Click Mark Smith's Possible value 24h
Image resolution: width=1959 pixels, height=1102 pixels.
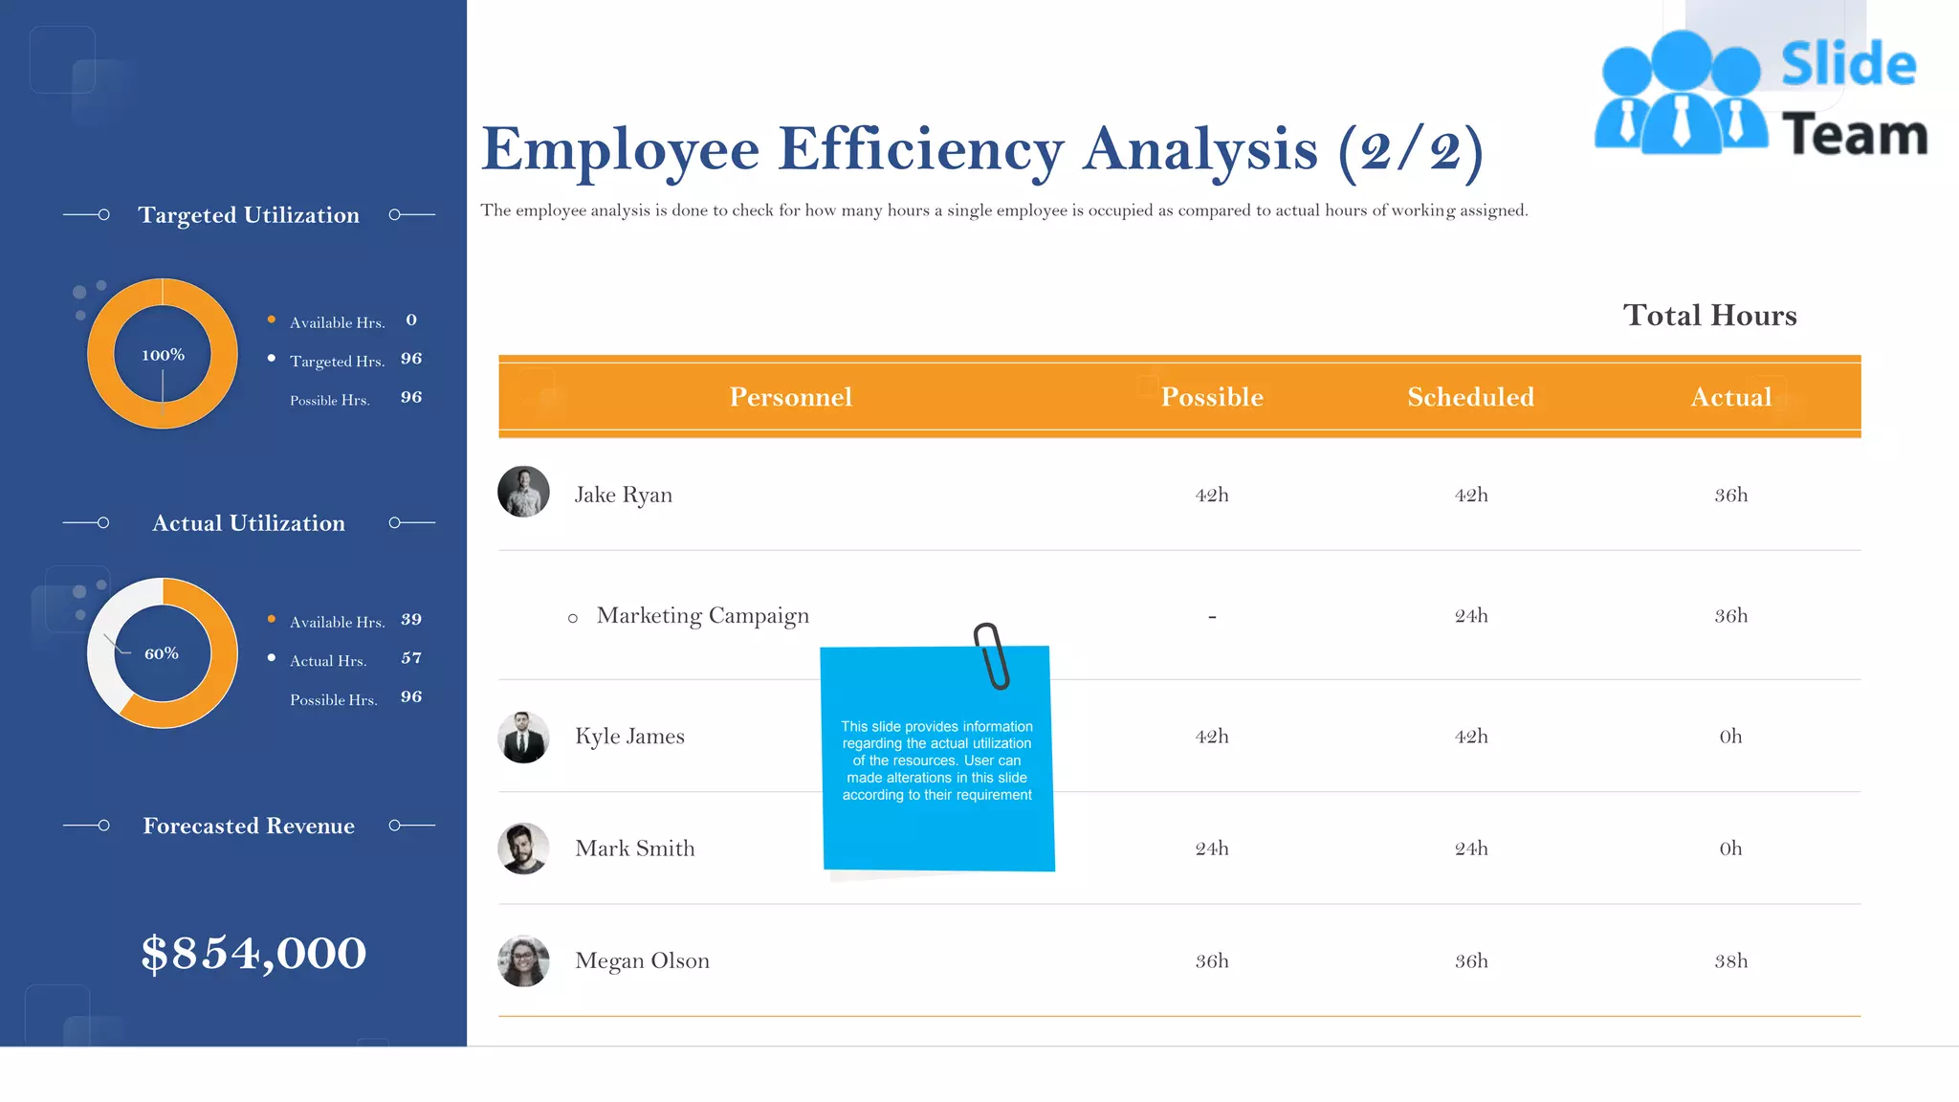1212,849
